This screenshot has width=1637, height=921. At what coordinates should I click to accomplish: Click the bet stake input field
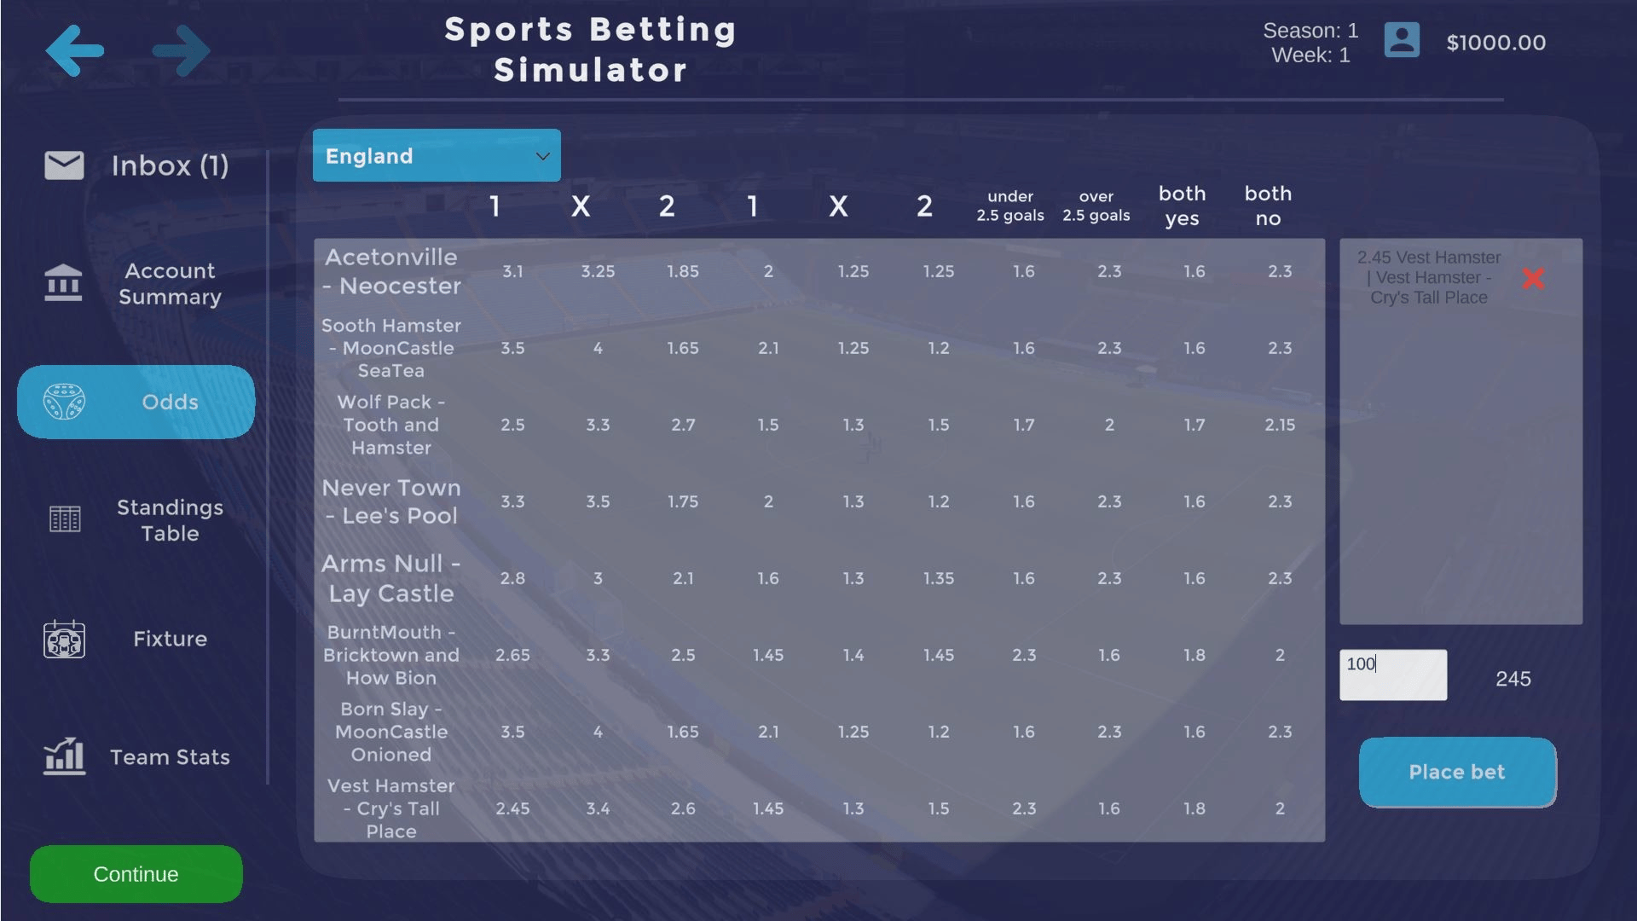click(1392, 675)
